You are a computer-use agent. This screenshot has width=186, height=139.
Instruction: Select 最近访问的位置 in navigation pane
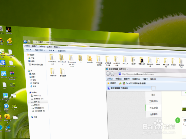(x=36, y=65)
